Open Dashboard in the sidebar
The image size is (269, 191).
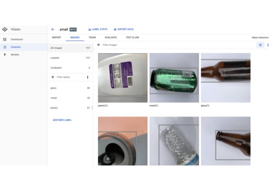click(24, 39)
